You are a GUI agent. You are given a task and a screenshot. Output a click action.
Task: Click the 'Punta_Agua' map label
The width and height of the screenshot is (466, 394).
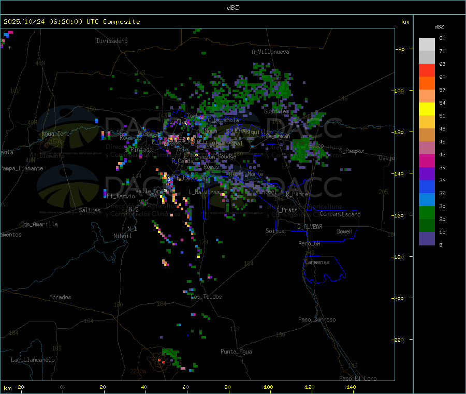(x=236, y=352)
